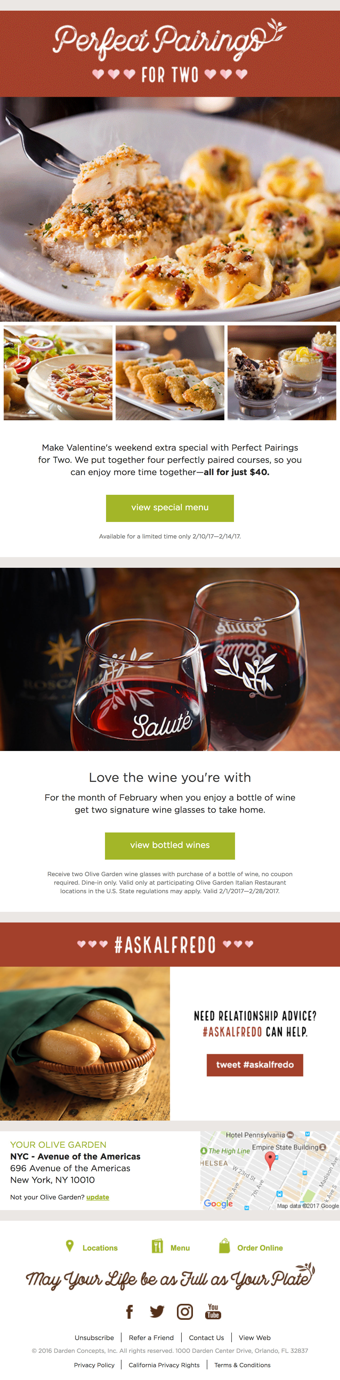
Task: Open the Contact Us link
Action: (x=207, y=1337)
